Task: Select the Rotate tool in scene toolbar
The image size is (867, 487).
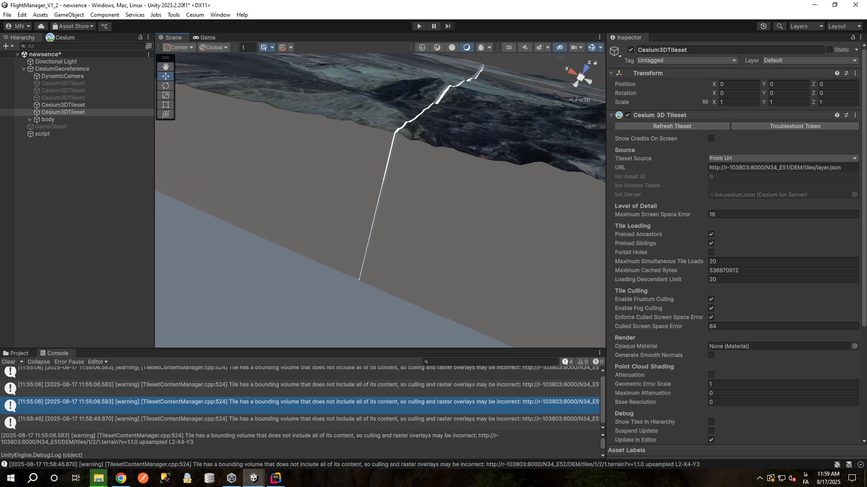Action: pos(166,86)
